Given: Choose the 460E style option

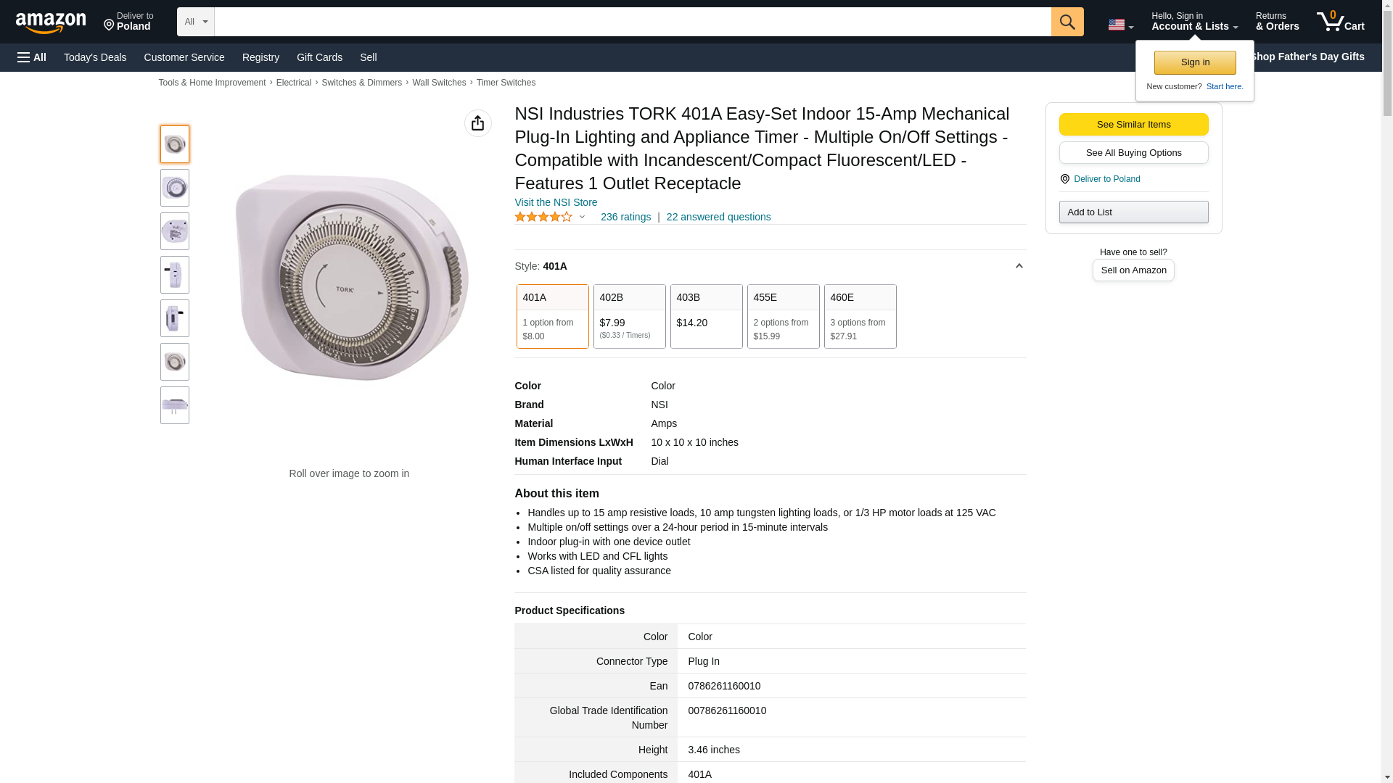Looking at the screenshot, I should point(860,316).
